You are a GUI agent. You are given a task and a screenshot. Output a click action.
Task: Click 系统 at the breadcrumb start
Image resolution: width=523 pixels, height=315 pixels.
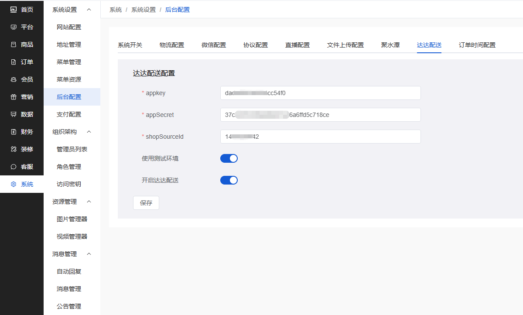tap(116, 10)
